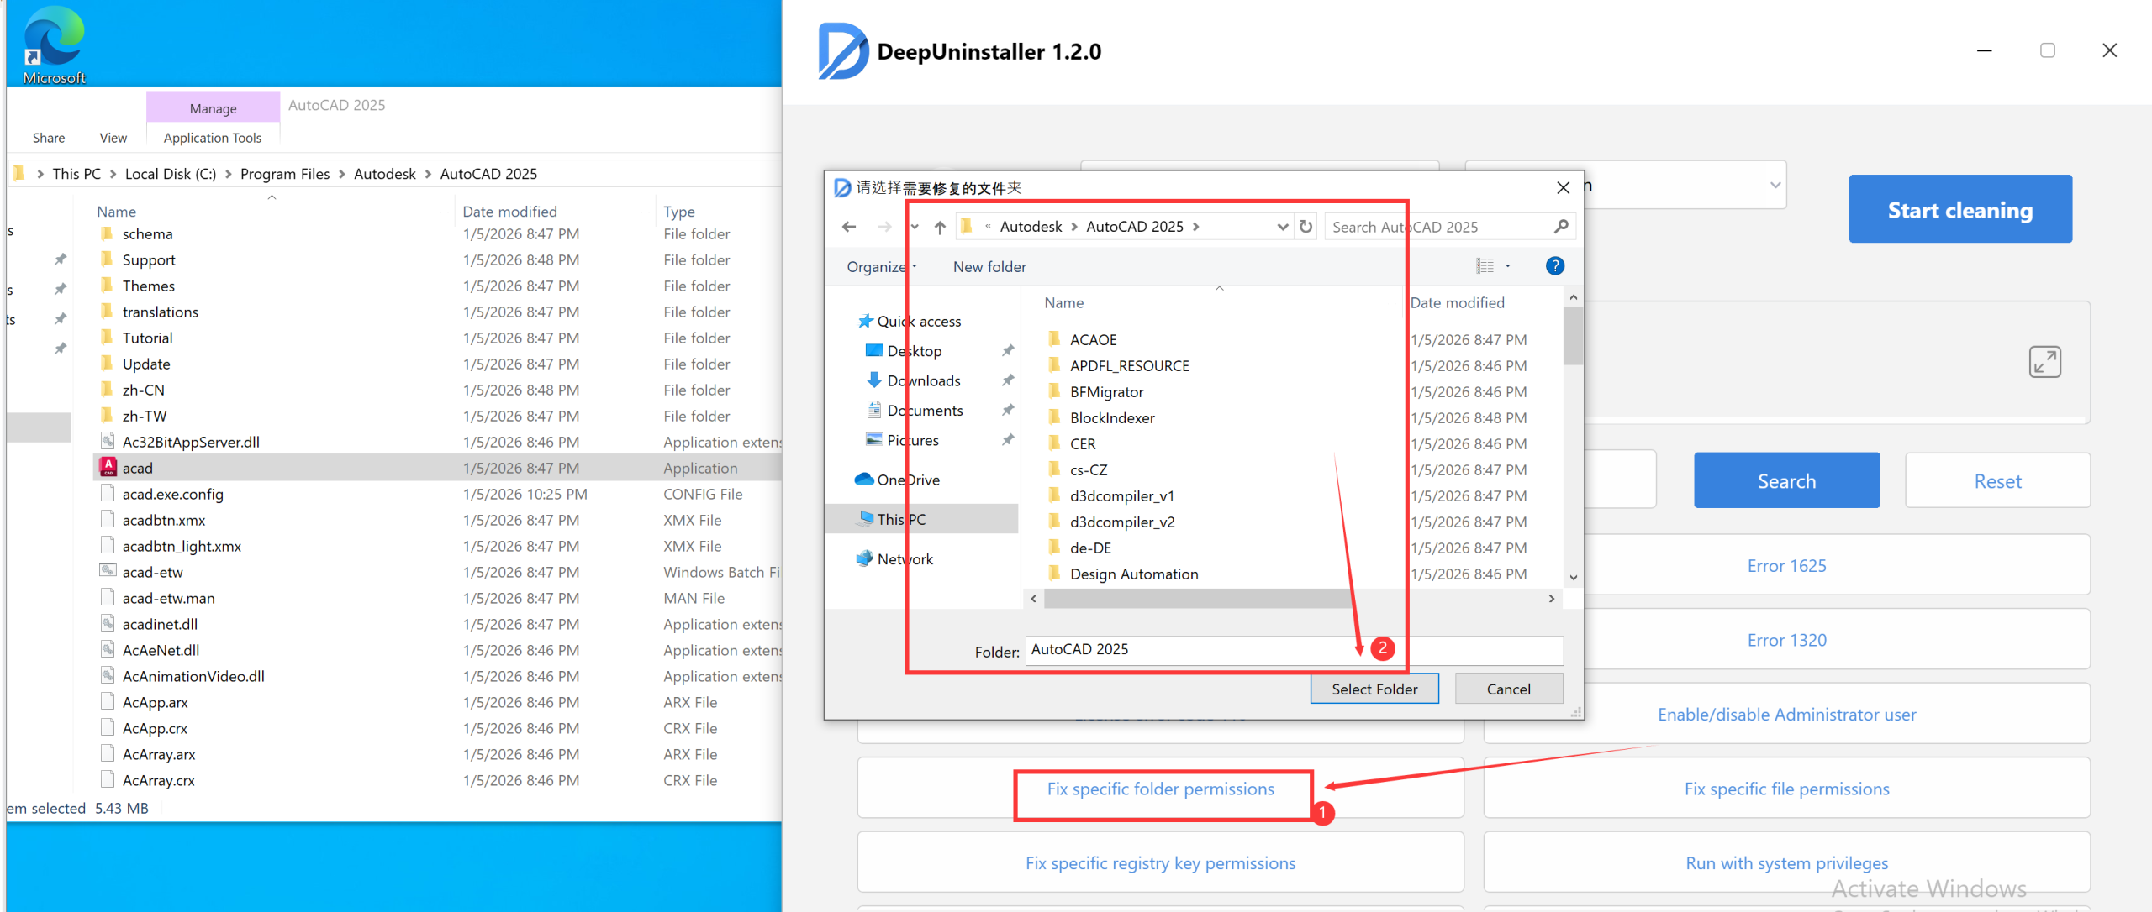Expand the address bar history dropdown
The image size is (2152, 912).
(1282, 227)
